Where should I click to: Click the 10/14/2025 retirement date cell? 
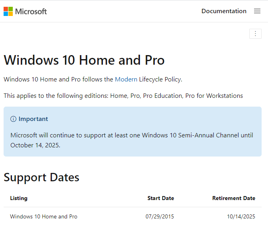(x=241, y=216)
